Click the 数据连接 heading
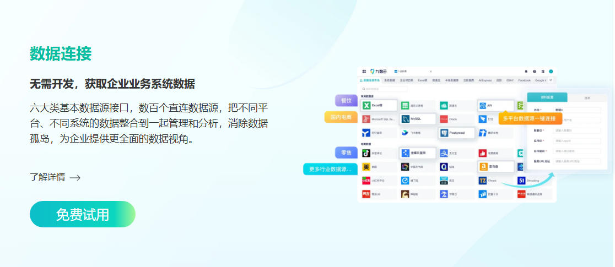Image resolution: width=615 pixels, height=267 pixels. [x=61, y=54]
